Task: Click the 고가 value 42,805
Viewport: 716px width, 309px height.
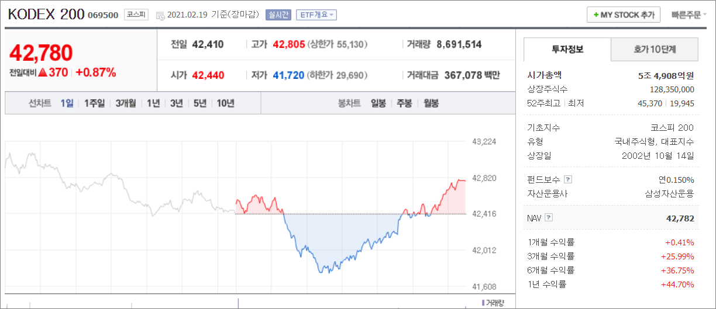Action: 288,44
